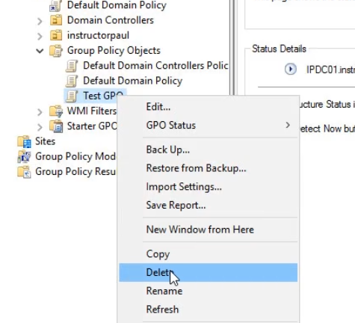Click the Starter GPOs folder icon
Image resolution: width=355 pixels, height=323 pixels.
click(x=56, y=126)
